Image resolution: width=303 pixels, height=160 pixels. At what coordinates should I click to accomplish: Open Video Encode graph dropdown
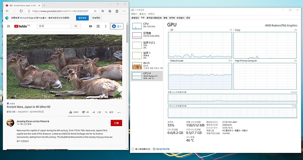click(x=176, y=61)
